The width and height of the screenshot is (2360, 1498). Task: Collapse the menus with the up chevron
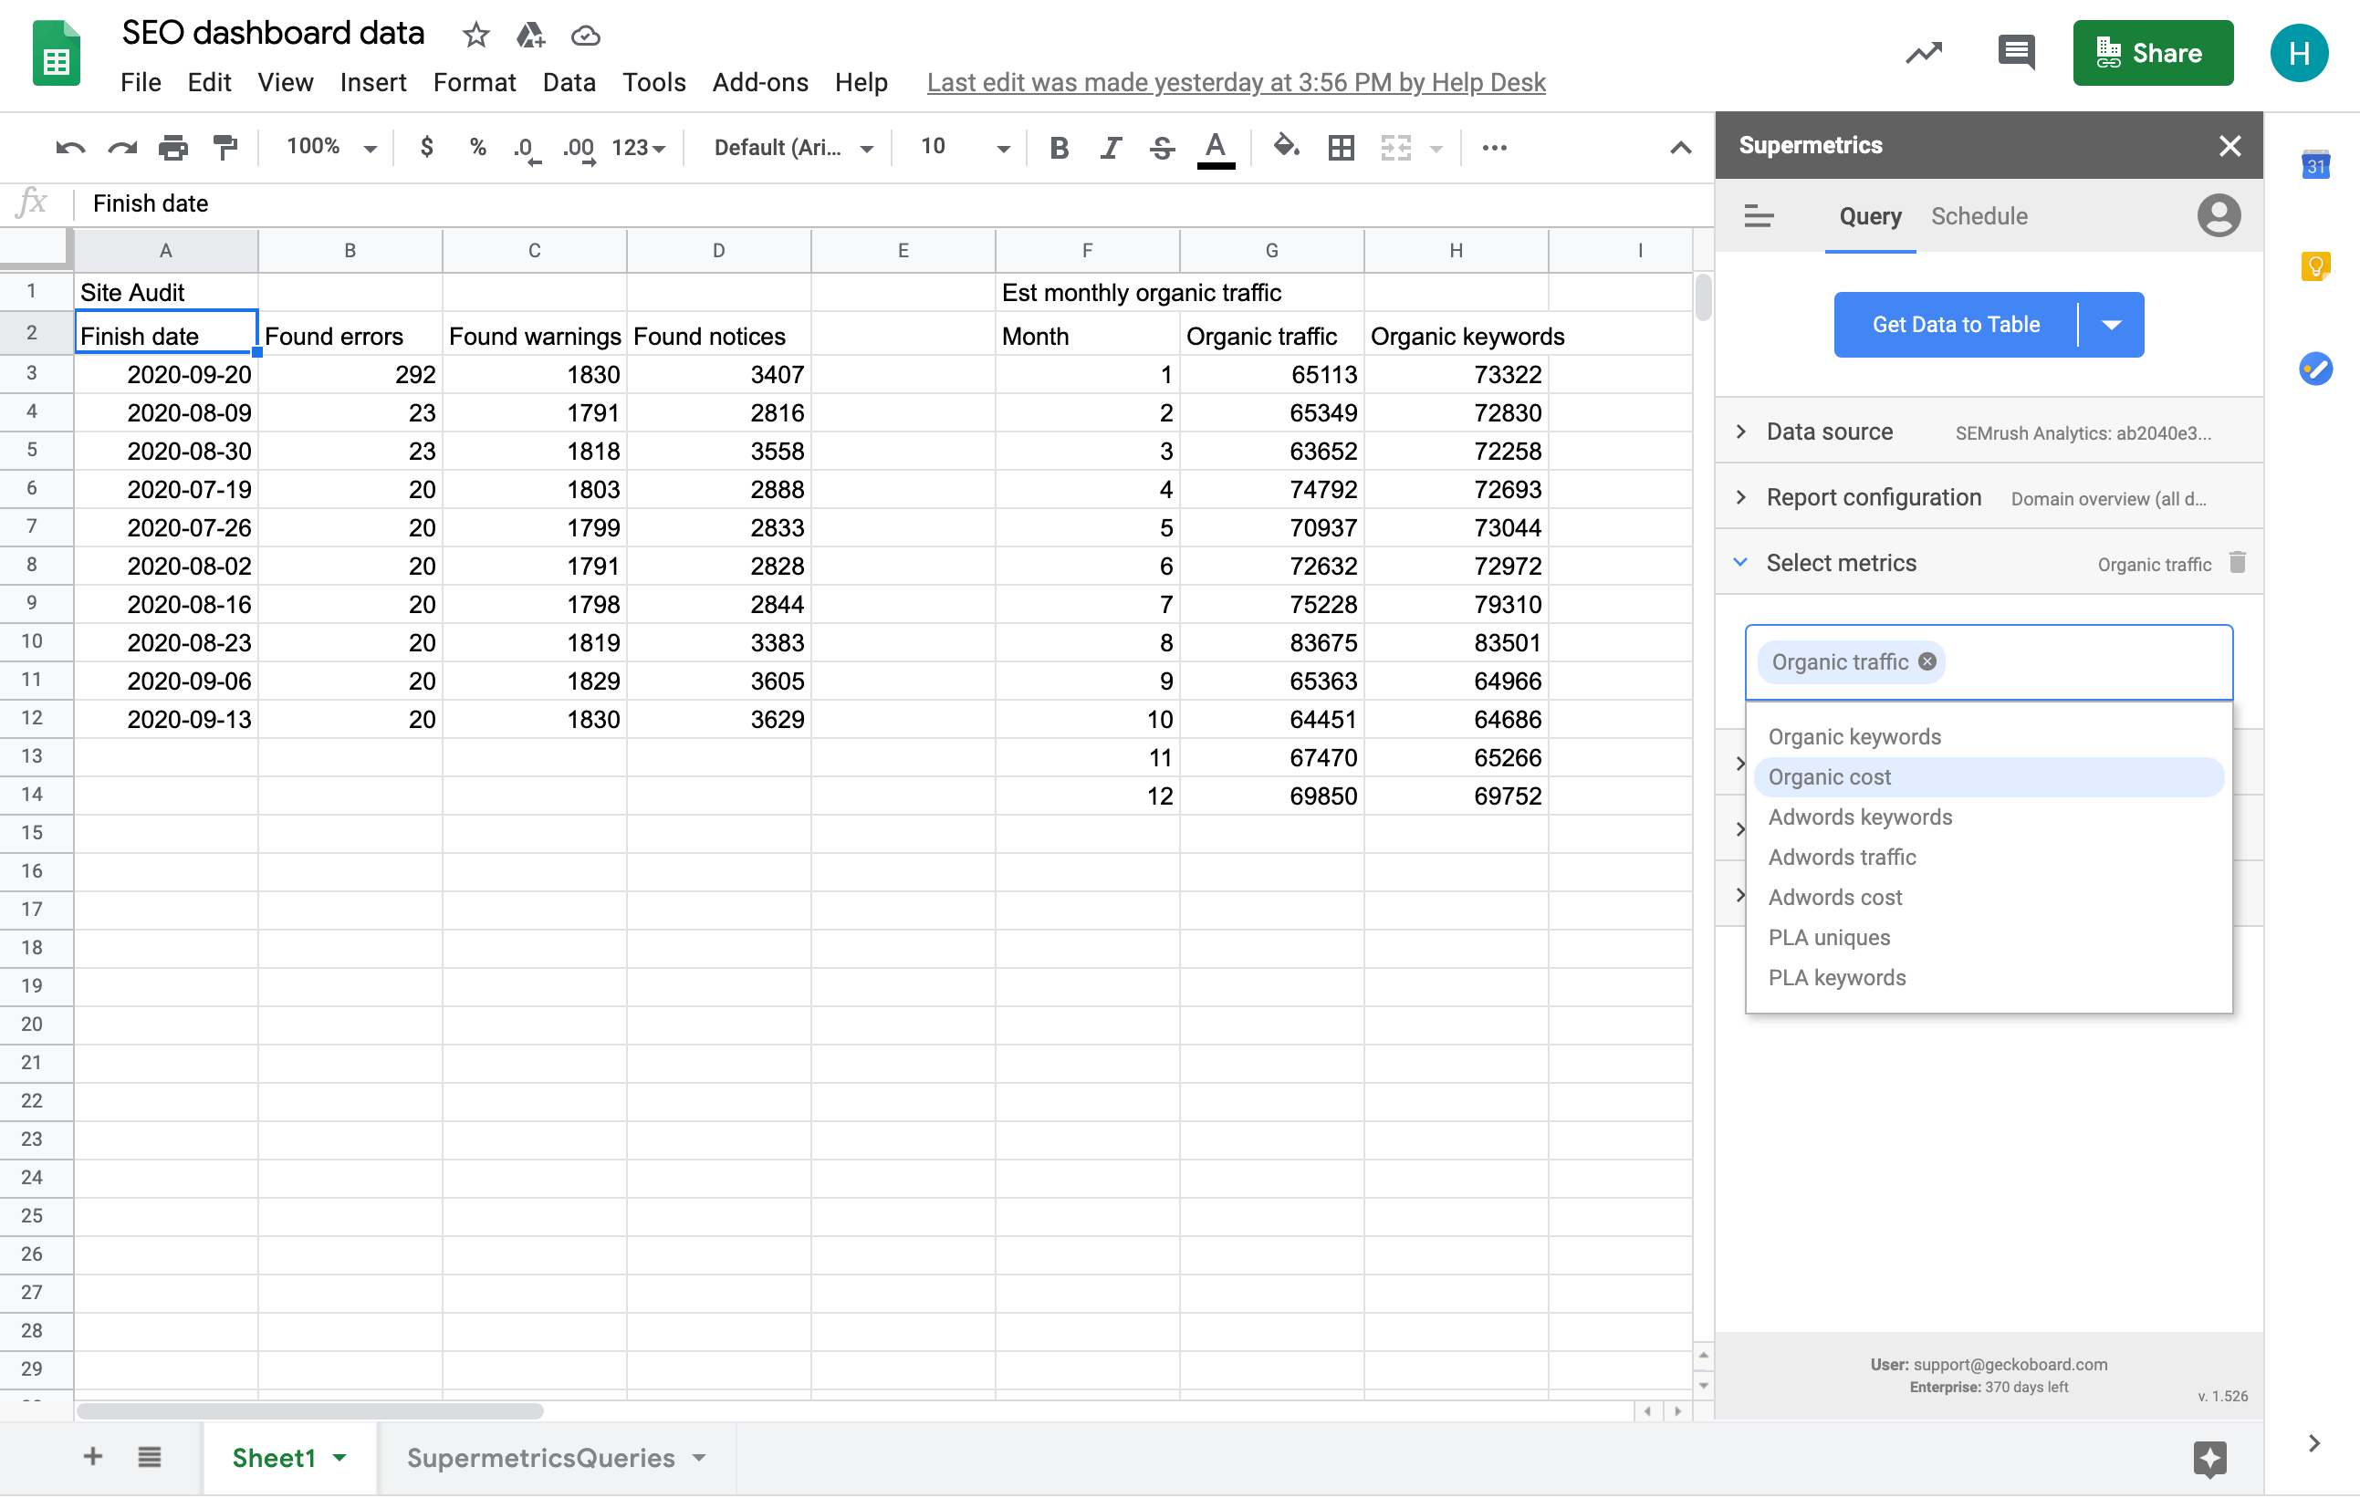pos(1680,148)
